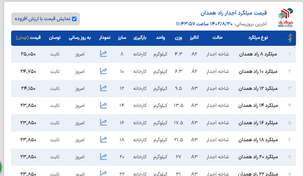Click the ردیف column header
The height and width of the screenshot is (176, 304).
click(290, 38)
